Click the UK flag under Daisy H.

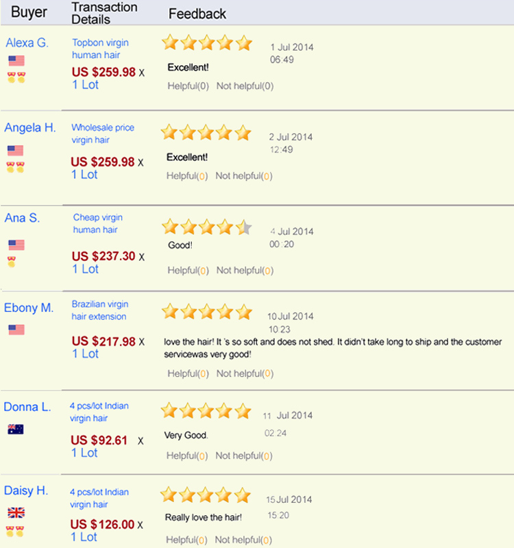[16, 512]
